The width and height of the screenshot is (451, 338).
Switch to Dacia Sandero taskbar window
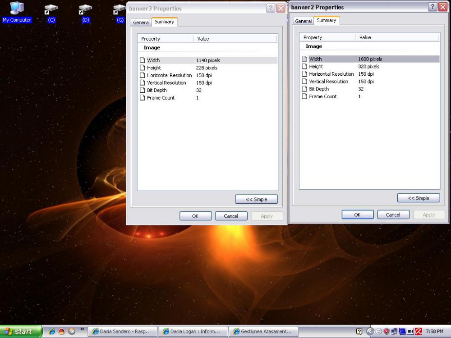[x=123, y=331]
